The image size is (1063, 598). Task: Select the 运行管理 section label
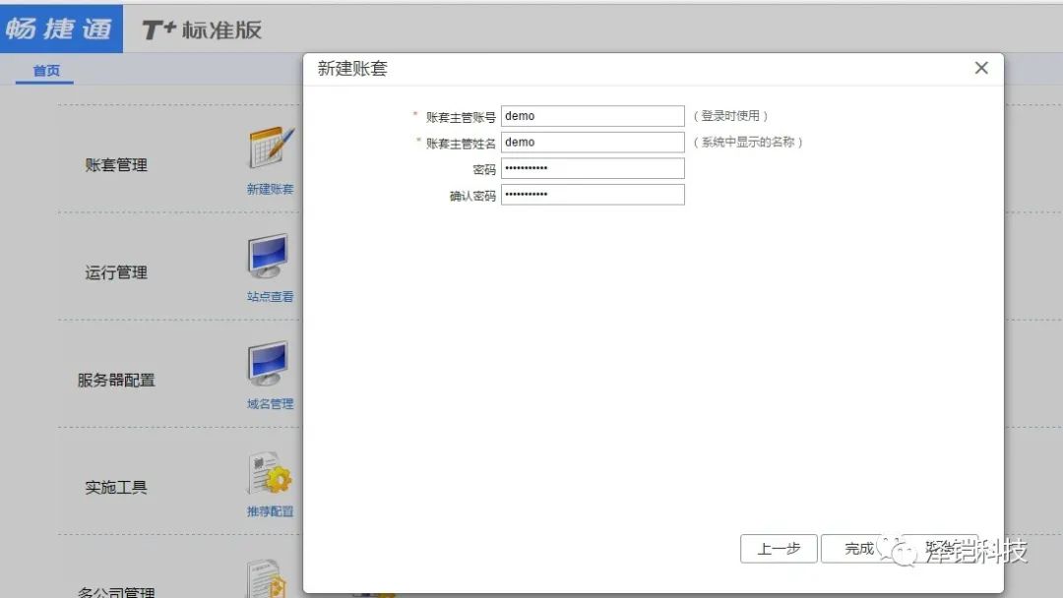116,272
